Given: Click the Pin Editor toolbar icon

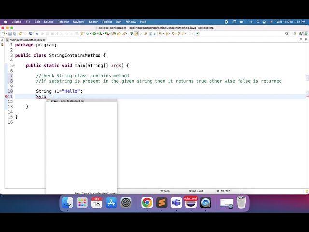Looking at the screenshot, I should 197,34.
